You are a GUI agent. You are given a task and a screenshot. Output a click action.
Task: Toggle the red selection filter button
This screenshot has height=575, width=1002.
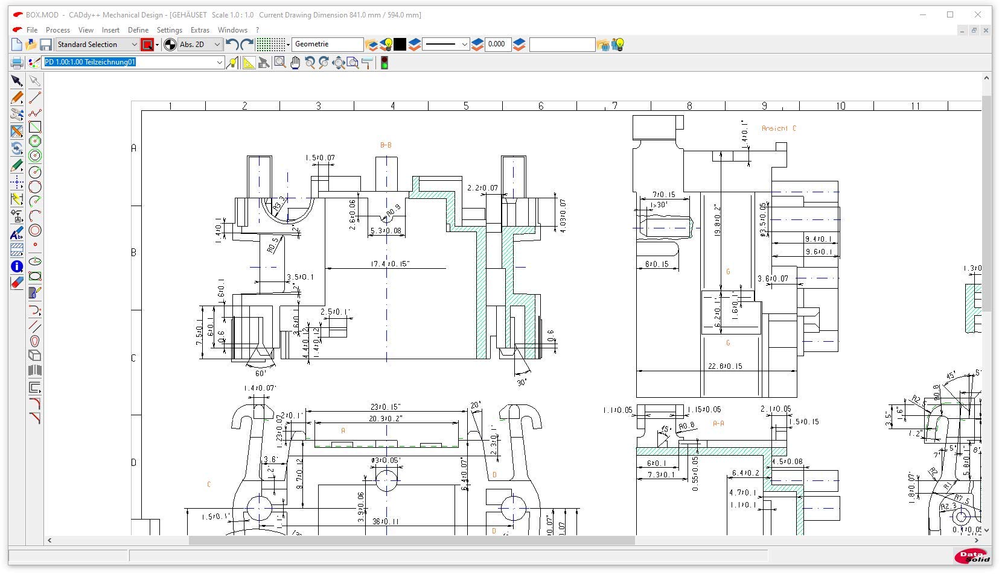pos(147,45)
